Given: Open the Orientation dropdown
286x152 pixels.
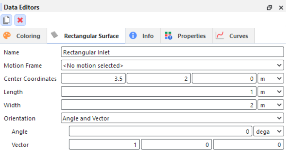Looking at the screenshot, I should (172, 118).
